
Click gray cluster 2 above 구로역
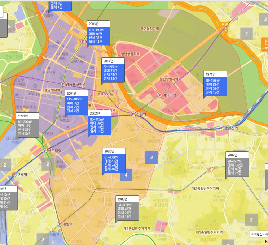click(5, 165)
